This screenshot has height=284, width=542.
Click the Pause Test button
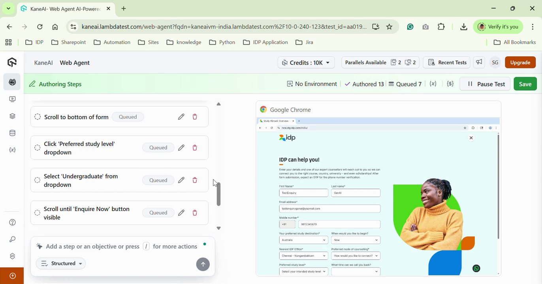[x=485, y=84]
